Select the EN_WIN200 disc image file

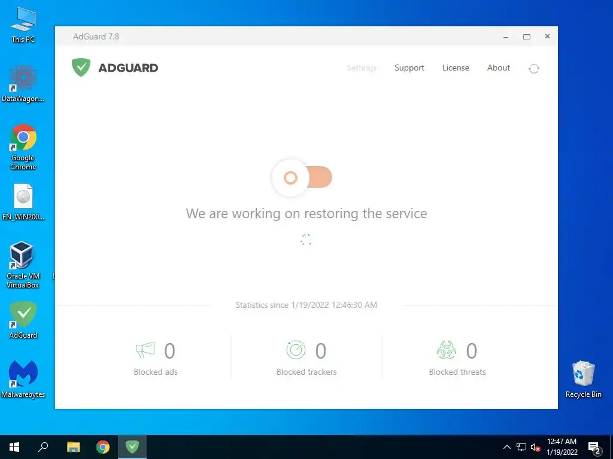click(x=23, y=202)
